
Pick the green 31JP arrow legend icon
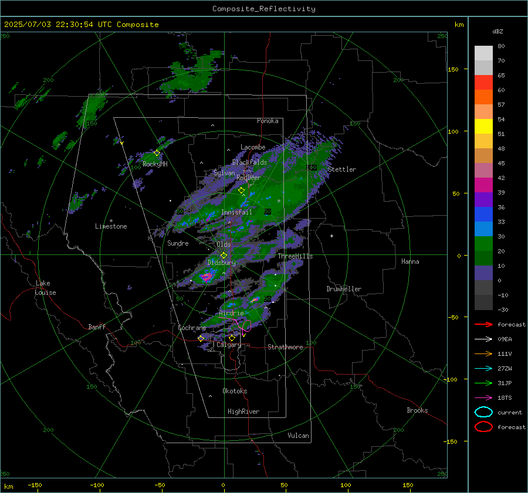pos(483,383)
